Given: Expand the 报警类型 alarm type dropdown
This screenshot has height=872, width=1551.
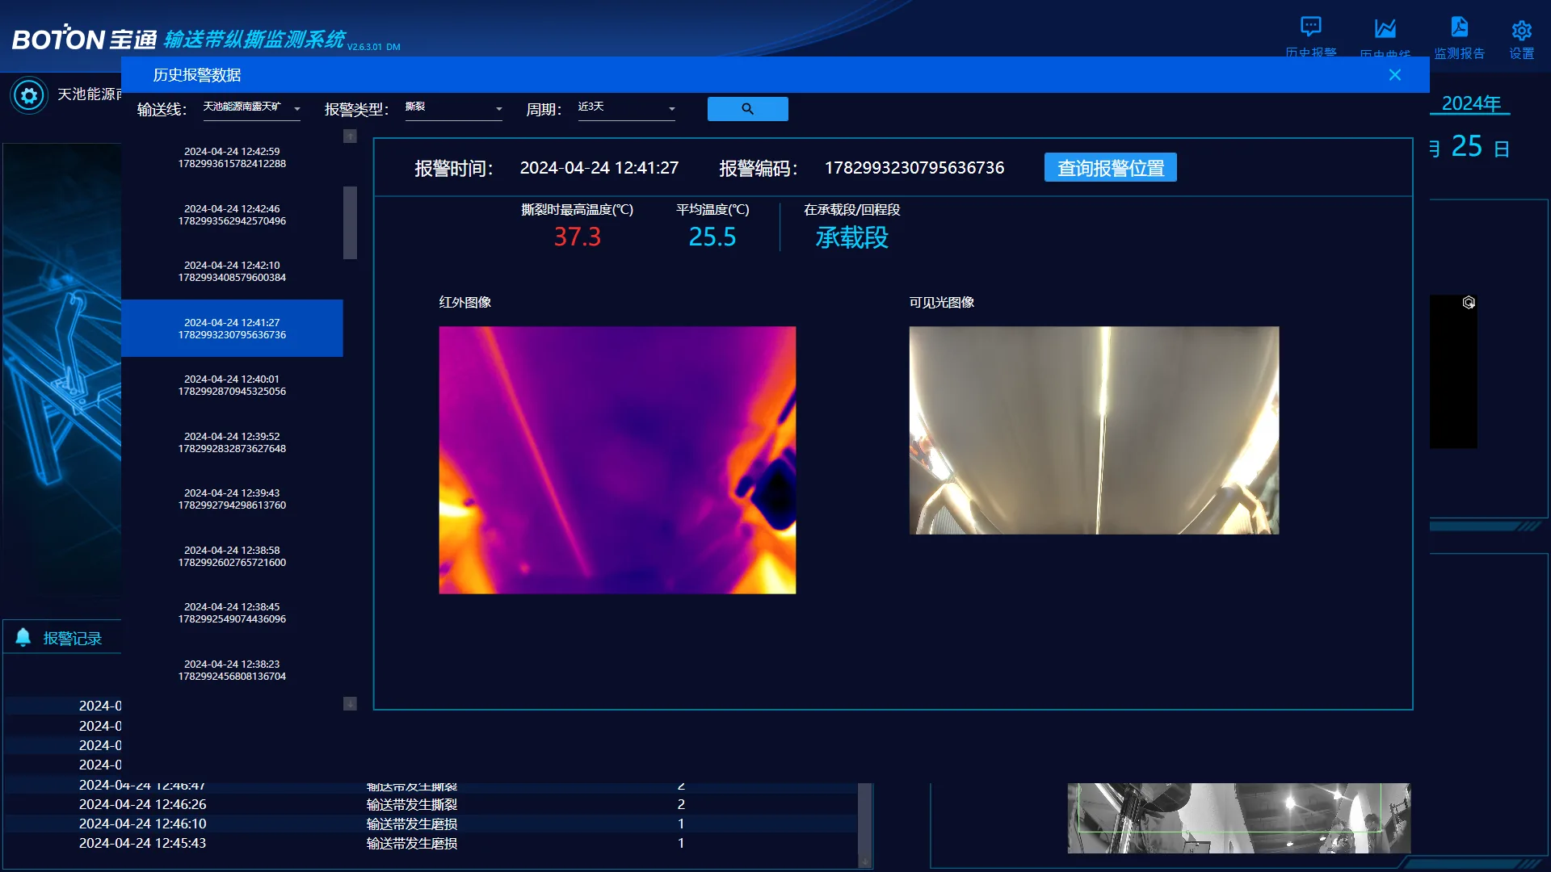Looking at the screenshot, I should pyautogui.click(x=453, y=108).
